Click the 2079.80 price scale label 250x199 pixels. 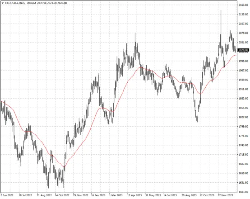point(244,33)
